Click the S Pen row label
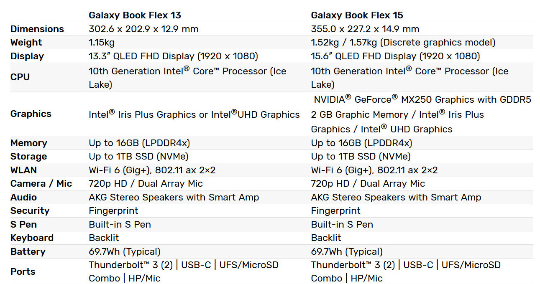This screenshot has width=540, height=284. pyautogui.click(x=23, y=225)
